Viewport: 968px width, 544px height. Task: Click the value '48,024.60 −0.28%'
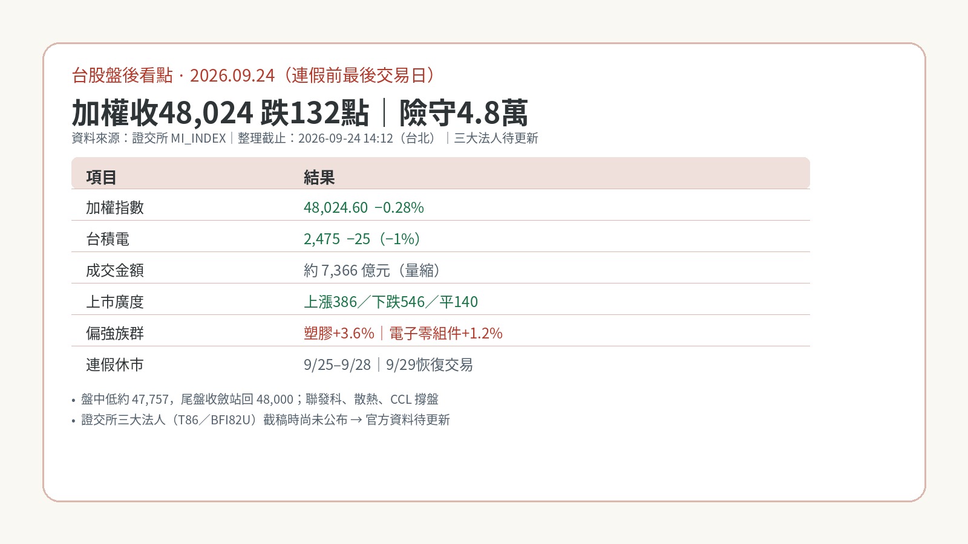(x=364, y=207)
